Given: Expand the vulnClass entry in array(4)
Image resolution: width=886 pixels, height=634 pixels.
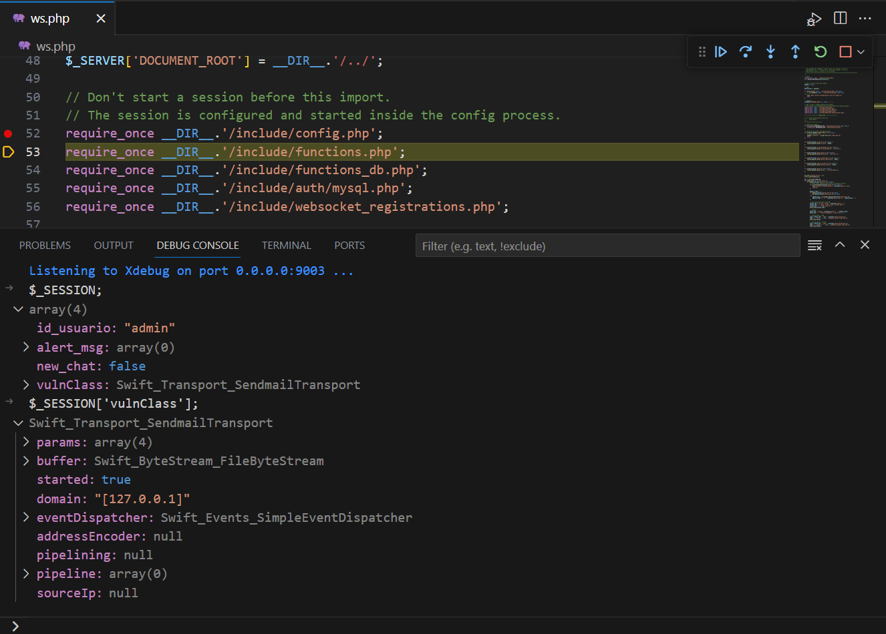Looking at the screenshot, I should (26, 384).
